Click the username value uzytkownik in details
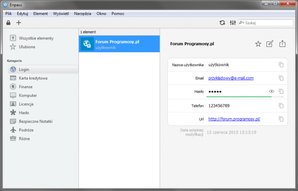This screenshot has height=191, width=298. tap(219, 65)
